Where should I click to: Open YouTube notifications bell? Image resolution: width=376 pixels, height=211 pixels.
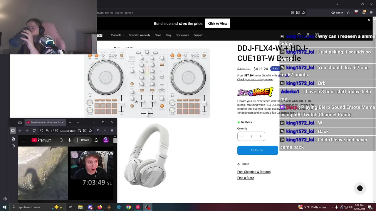point(96,140)
